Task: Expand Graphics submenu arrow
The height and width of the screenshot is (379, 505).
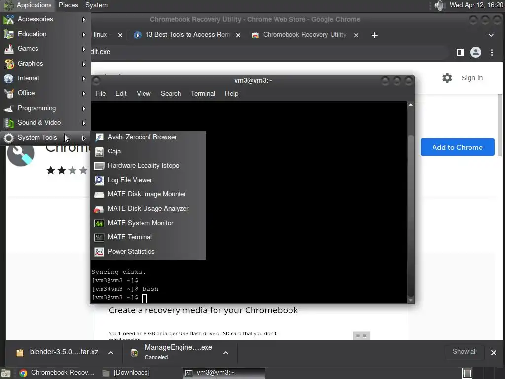Action: 84,64
